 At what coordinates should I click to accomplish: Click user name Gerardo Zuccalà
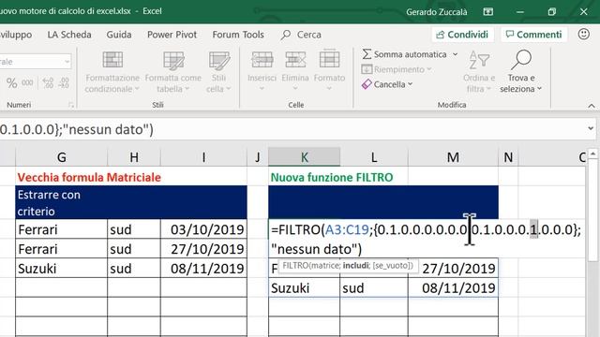coord(437,12)
